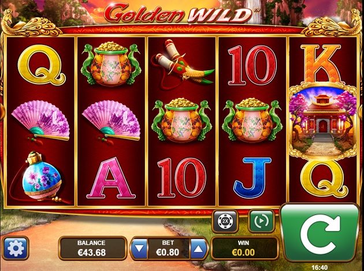
Task: Click the gold pot atop reel two
Action: click(x=111, y=64)
